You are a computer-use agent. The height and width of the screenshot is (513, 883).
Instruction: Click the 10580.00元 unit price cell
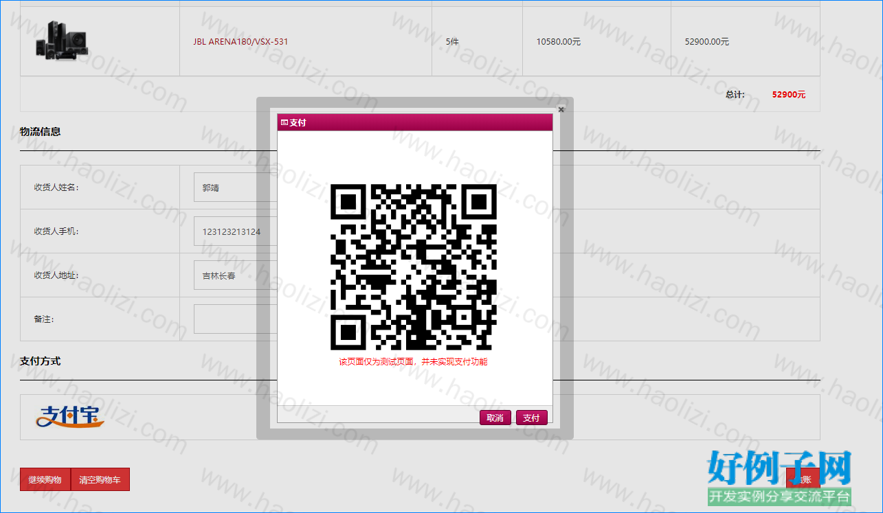tap(596, 42)
